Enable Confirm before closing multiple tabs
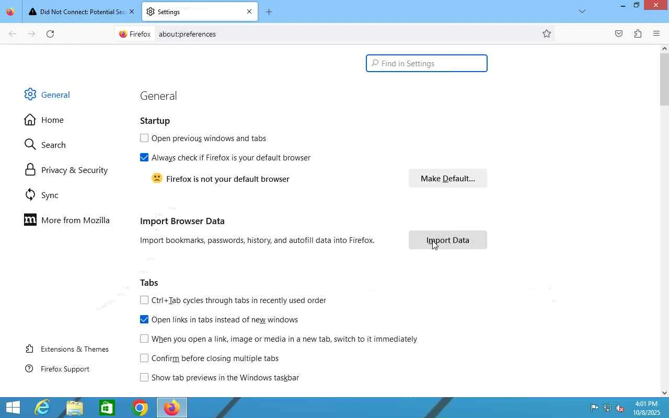Image resolution: width=669 pixels, height=418 pixels. pos(144,358)
